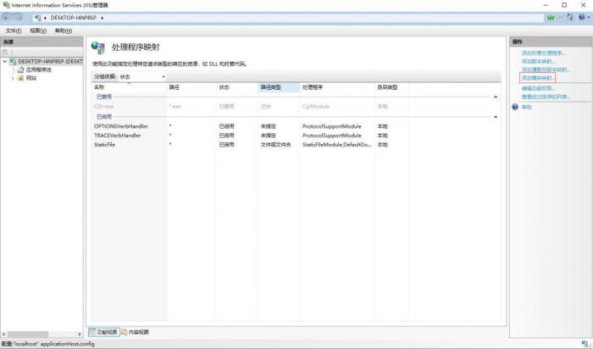
Task: Click the connections tree horizontal scrollbar thumb
Action: tap(28, 335)
